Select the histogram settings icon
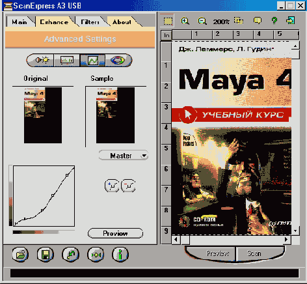Screen dimensions: 307x284 click(x=67, y=60)
